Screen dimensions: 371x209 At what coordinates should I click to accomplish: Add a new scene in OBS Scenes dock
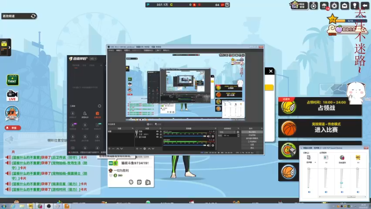coord(109,149)
